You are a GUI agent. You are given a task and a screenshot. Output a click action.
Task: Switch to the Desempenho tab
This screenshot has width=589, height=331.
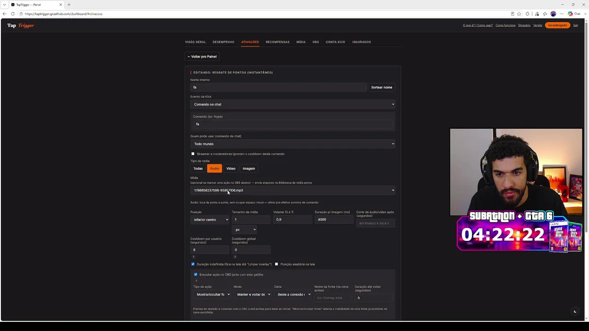(x=223, y=42)
